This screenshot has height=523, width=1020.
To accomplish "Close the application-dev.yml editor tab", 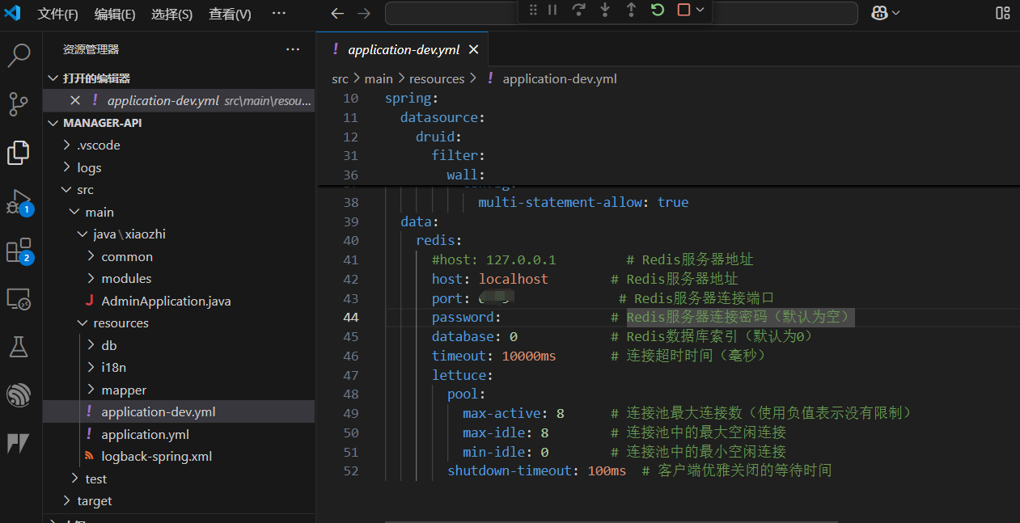I will [x=474, y=49].
